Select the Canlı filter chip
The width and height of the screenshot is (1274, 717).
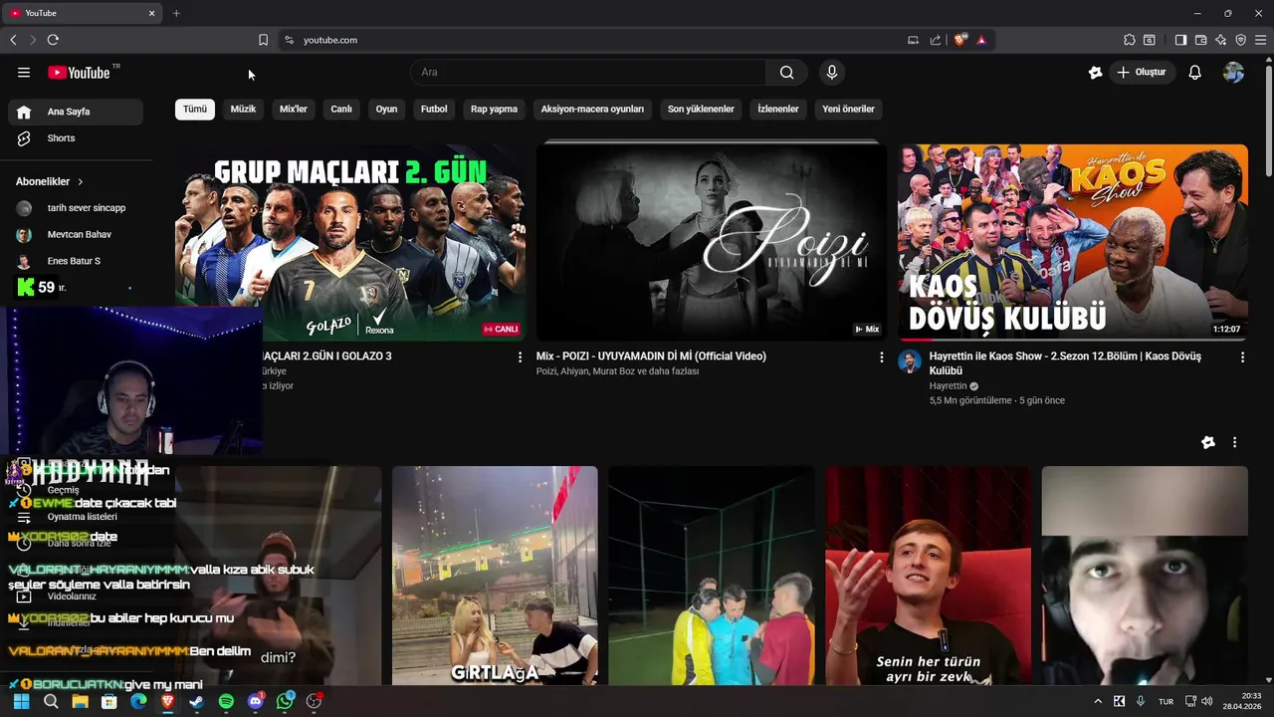pos(341,109)
